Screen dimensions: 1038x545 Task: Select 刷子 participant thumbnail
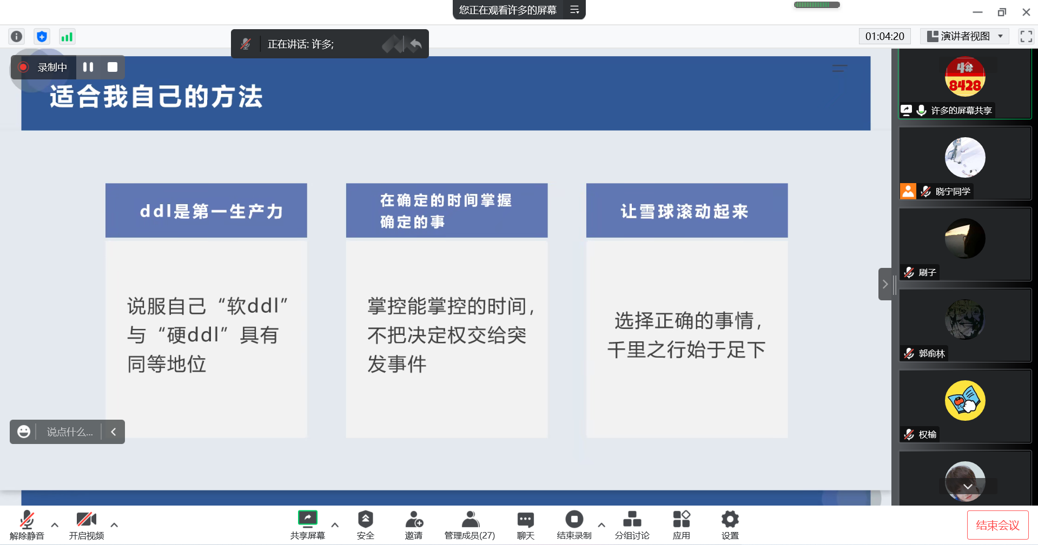point(965,244)
